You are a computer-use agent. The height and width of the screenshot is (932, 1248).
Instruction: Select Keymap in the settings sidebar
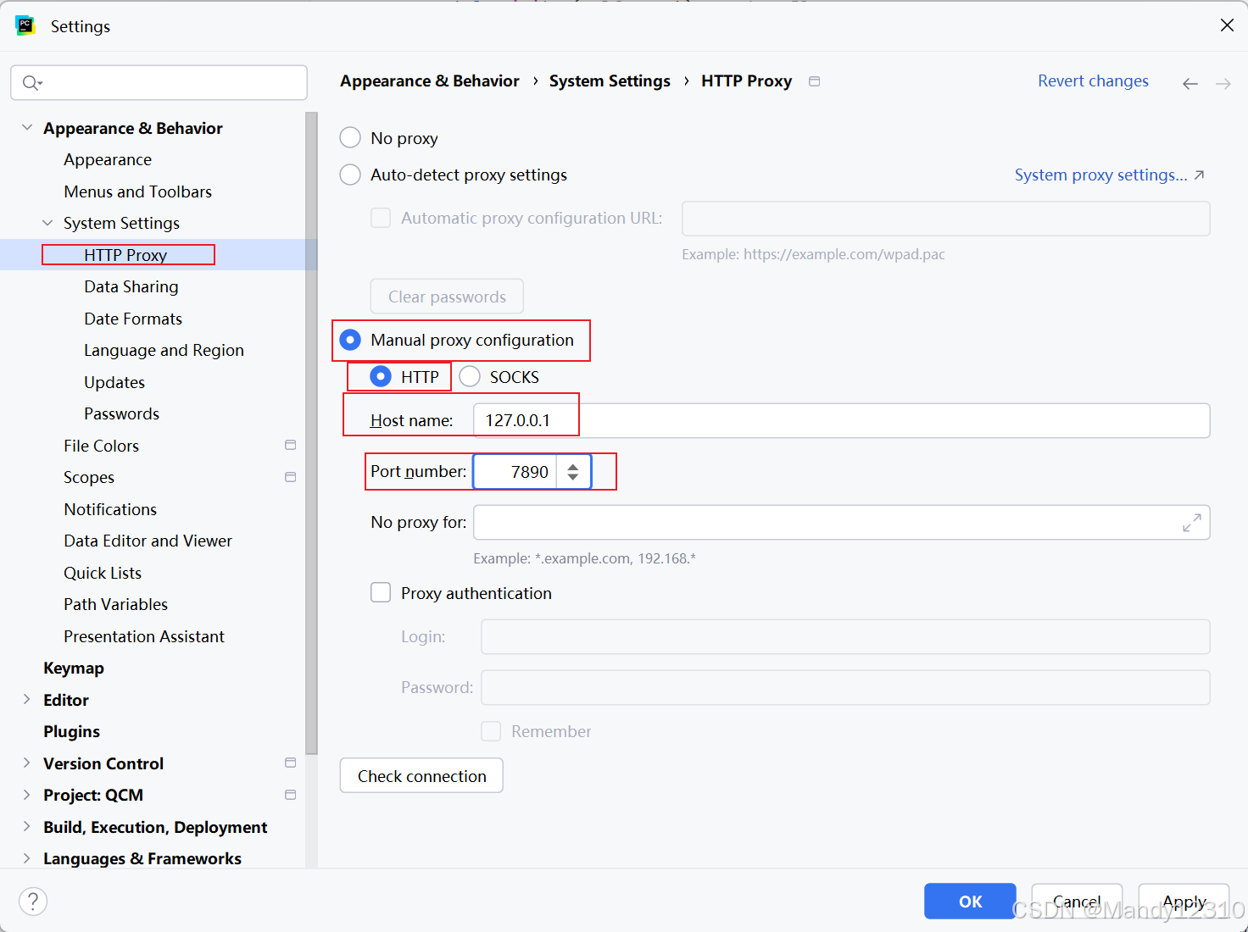pyautogui.click(x=73, y=668)
